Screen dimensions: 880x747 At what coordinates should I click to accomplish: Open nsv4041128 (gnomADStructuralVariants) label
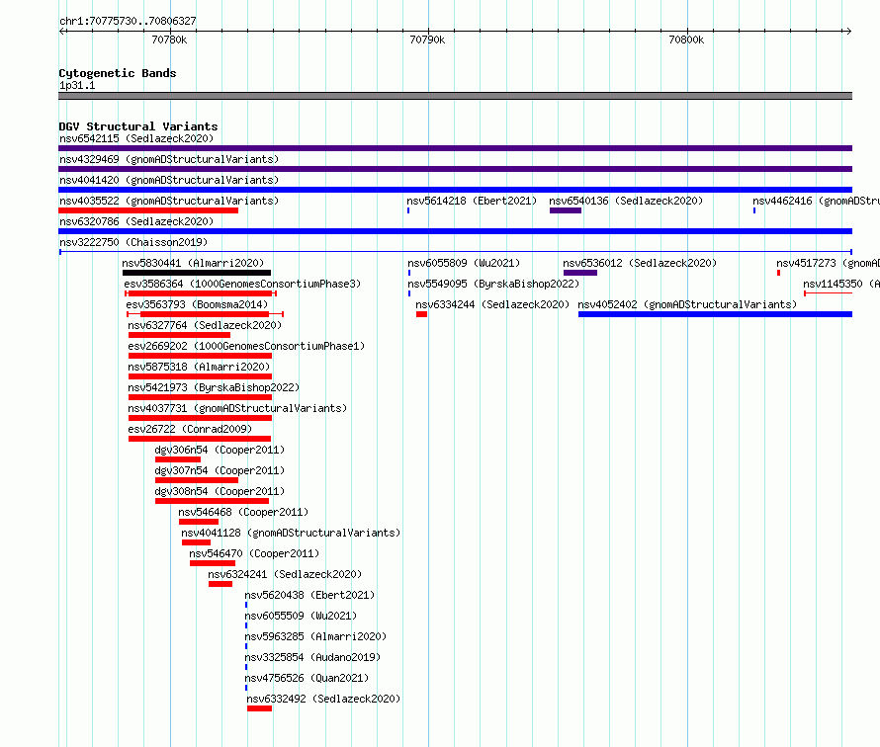coord(291,533)
